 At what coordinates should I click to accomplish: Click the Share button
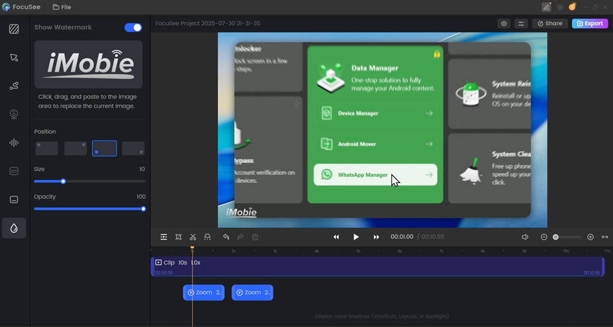coord(550,23)
